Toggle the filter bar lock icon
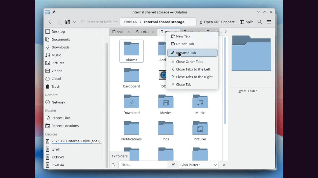 tap(113, 165)
